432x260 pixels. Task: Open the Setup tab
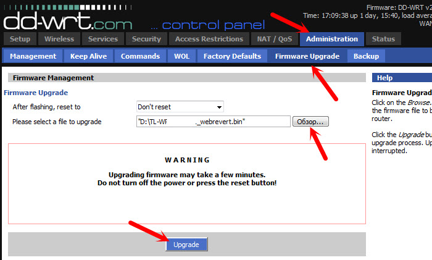click(20, 39)
